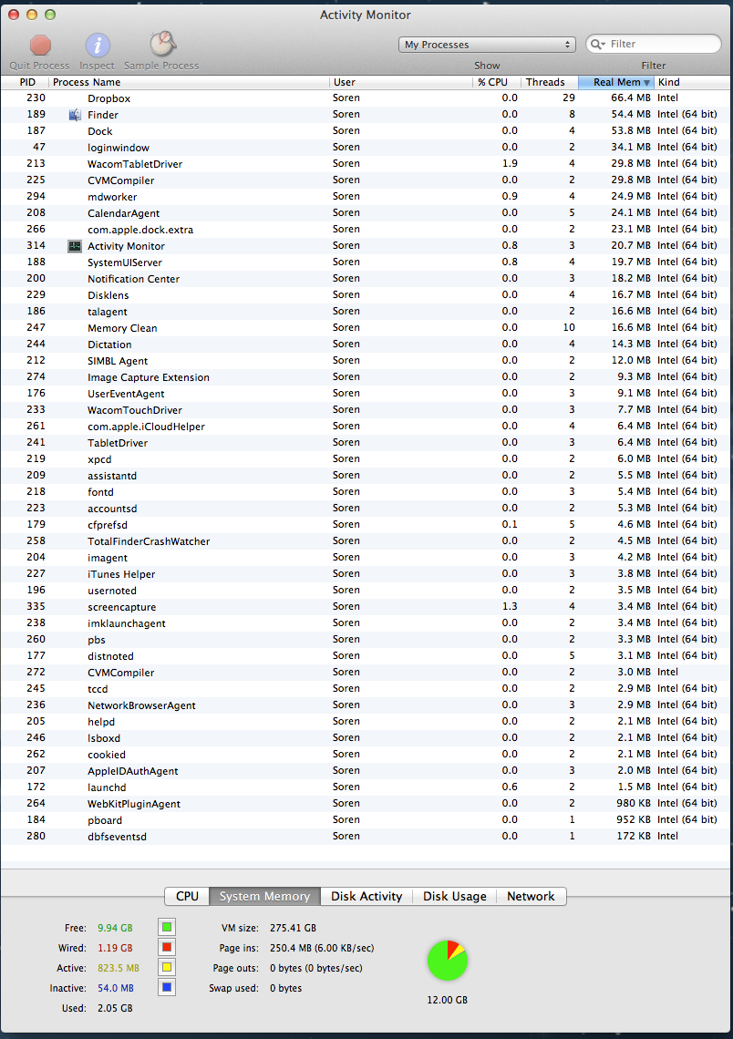The width and height of the screenshot is (733, 1039).
Task: Select the loginwindow process row
Action: 366,147
